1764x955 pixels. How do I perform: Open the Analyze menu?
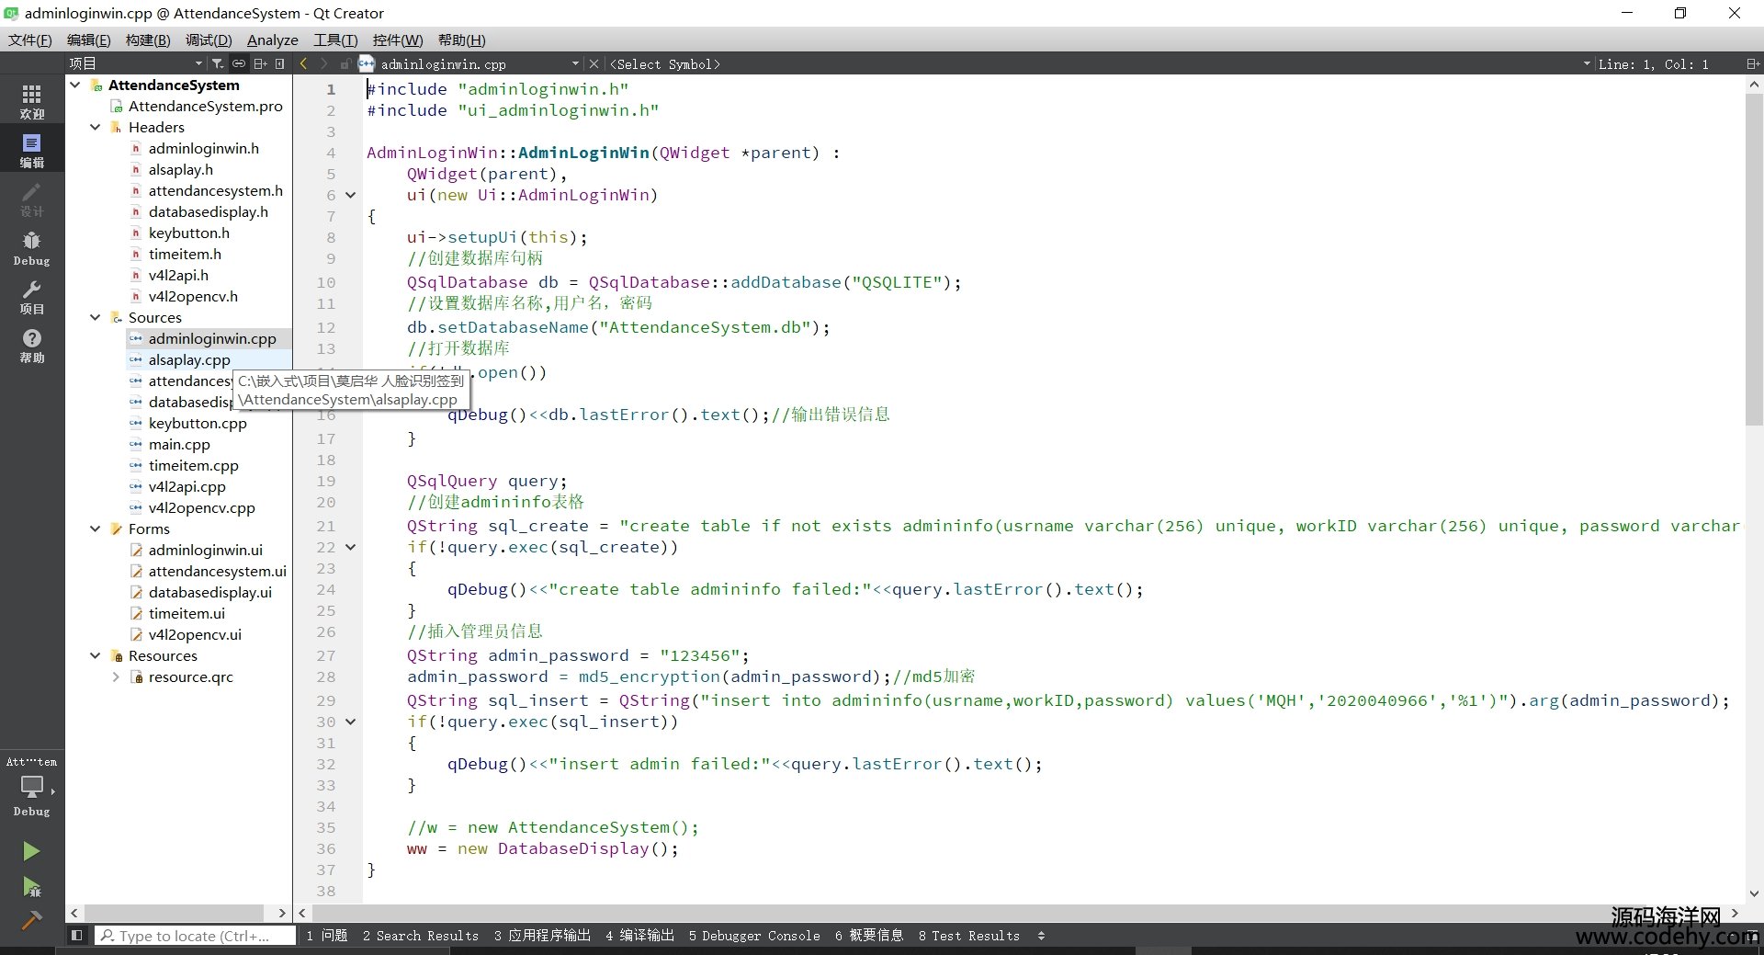[x=273, y=40]
